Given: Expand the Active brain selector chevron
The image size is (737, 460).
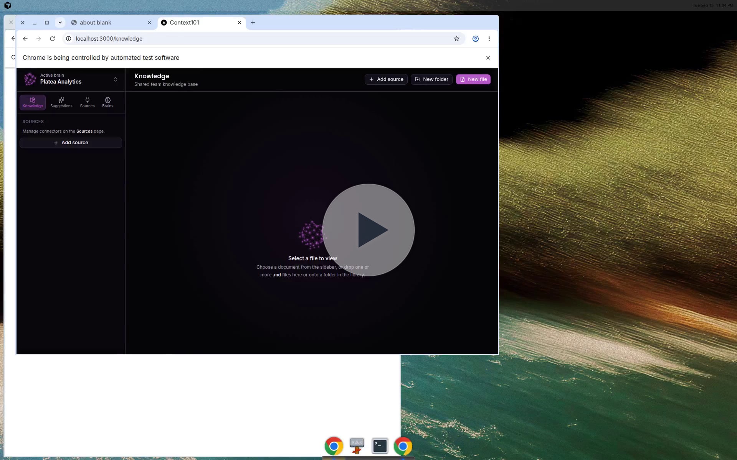Looking at the screenshot, I should point(115,79).
